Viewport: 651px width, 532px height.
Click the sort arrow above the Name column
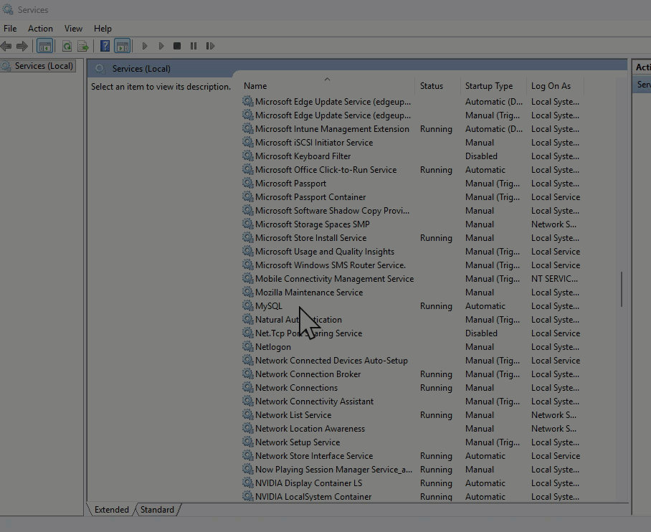click(x=327, y=79)
